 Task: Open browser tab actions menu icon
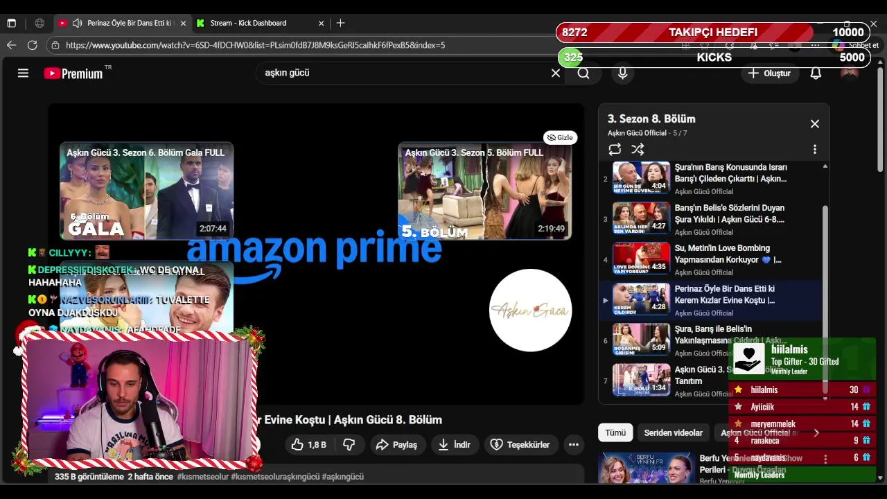pos(11,23)
